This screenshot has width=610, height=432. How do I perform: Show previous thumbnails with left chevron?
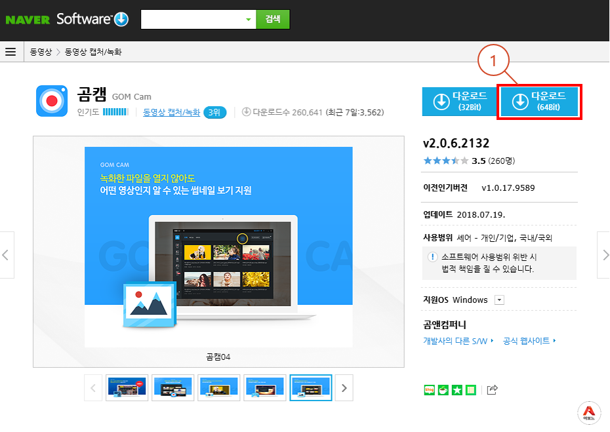(x=93, y=387)
